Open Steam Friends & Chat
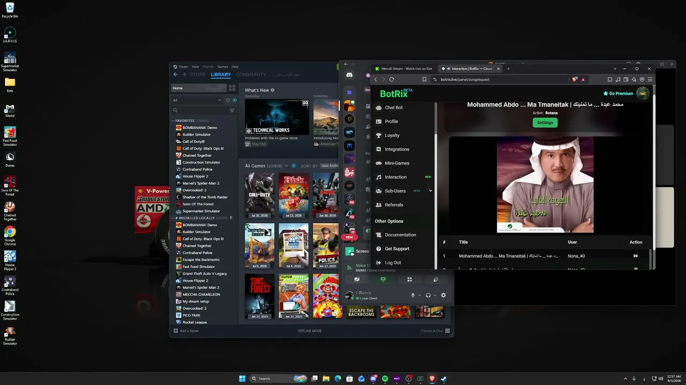This screenshot has height=385, width=686. pyautogui.click(x=434, y=331)
